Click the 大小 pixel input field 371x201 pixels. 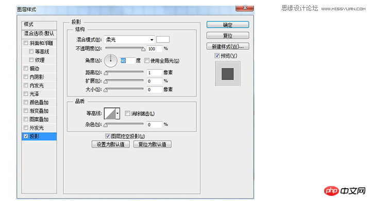155,89
